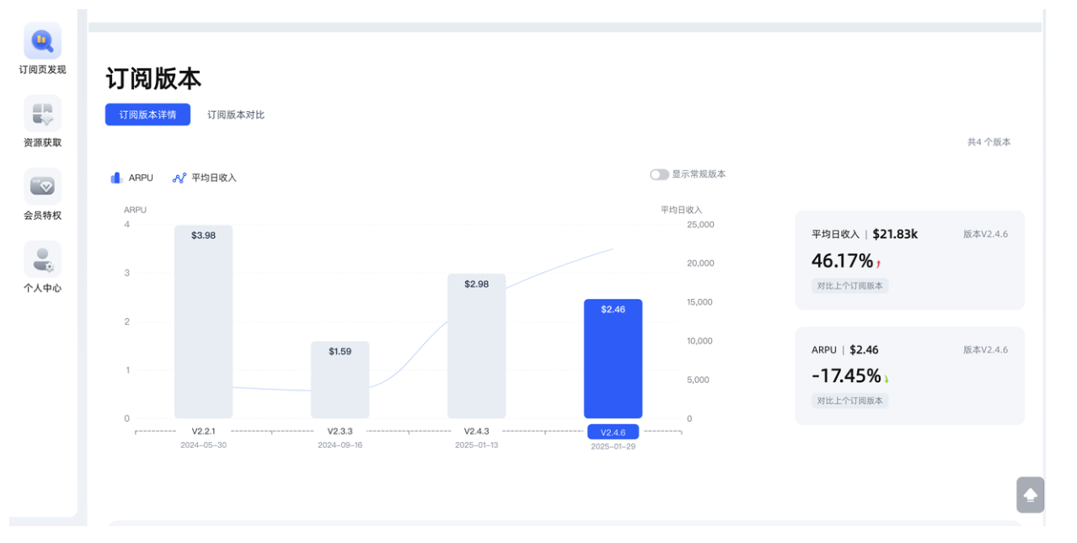Switch to the 订阅版本详情 tab

coord(147,114)
